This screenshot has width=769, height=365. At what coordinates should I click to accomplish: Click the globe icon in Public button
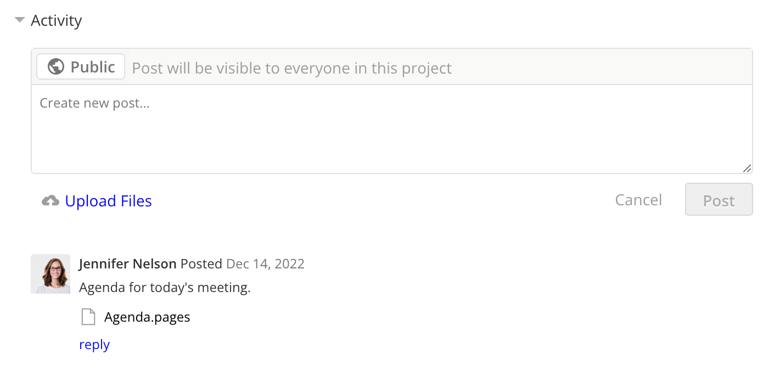[x=56, y=67]
